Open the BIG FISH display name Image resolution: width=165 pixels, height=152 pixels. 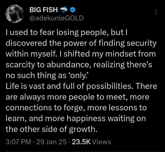point(44,10)
